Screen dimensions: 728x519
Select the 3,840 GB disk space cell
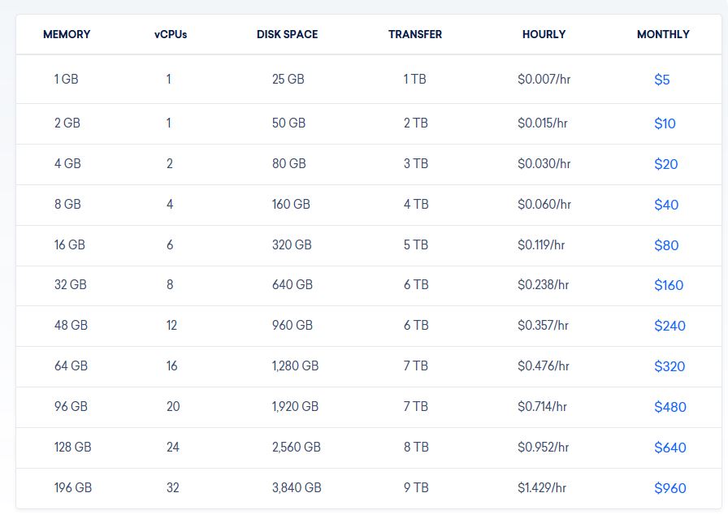click(297, 488)
